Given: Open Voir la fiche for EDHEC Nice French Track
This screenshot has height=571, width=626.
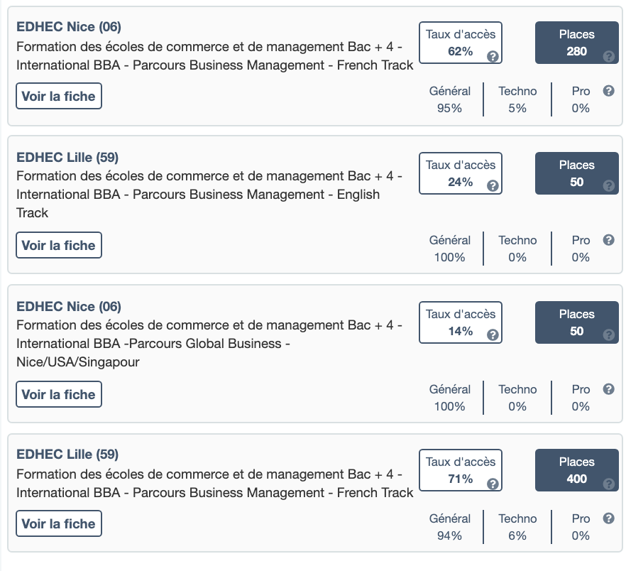Looking at the screenshot, I should (x=59, y=97).
